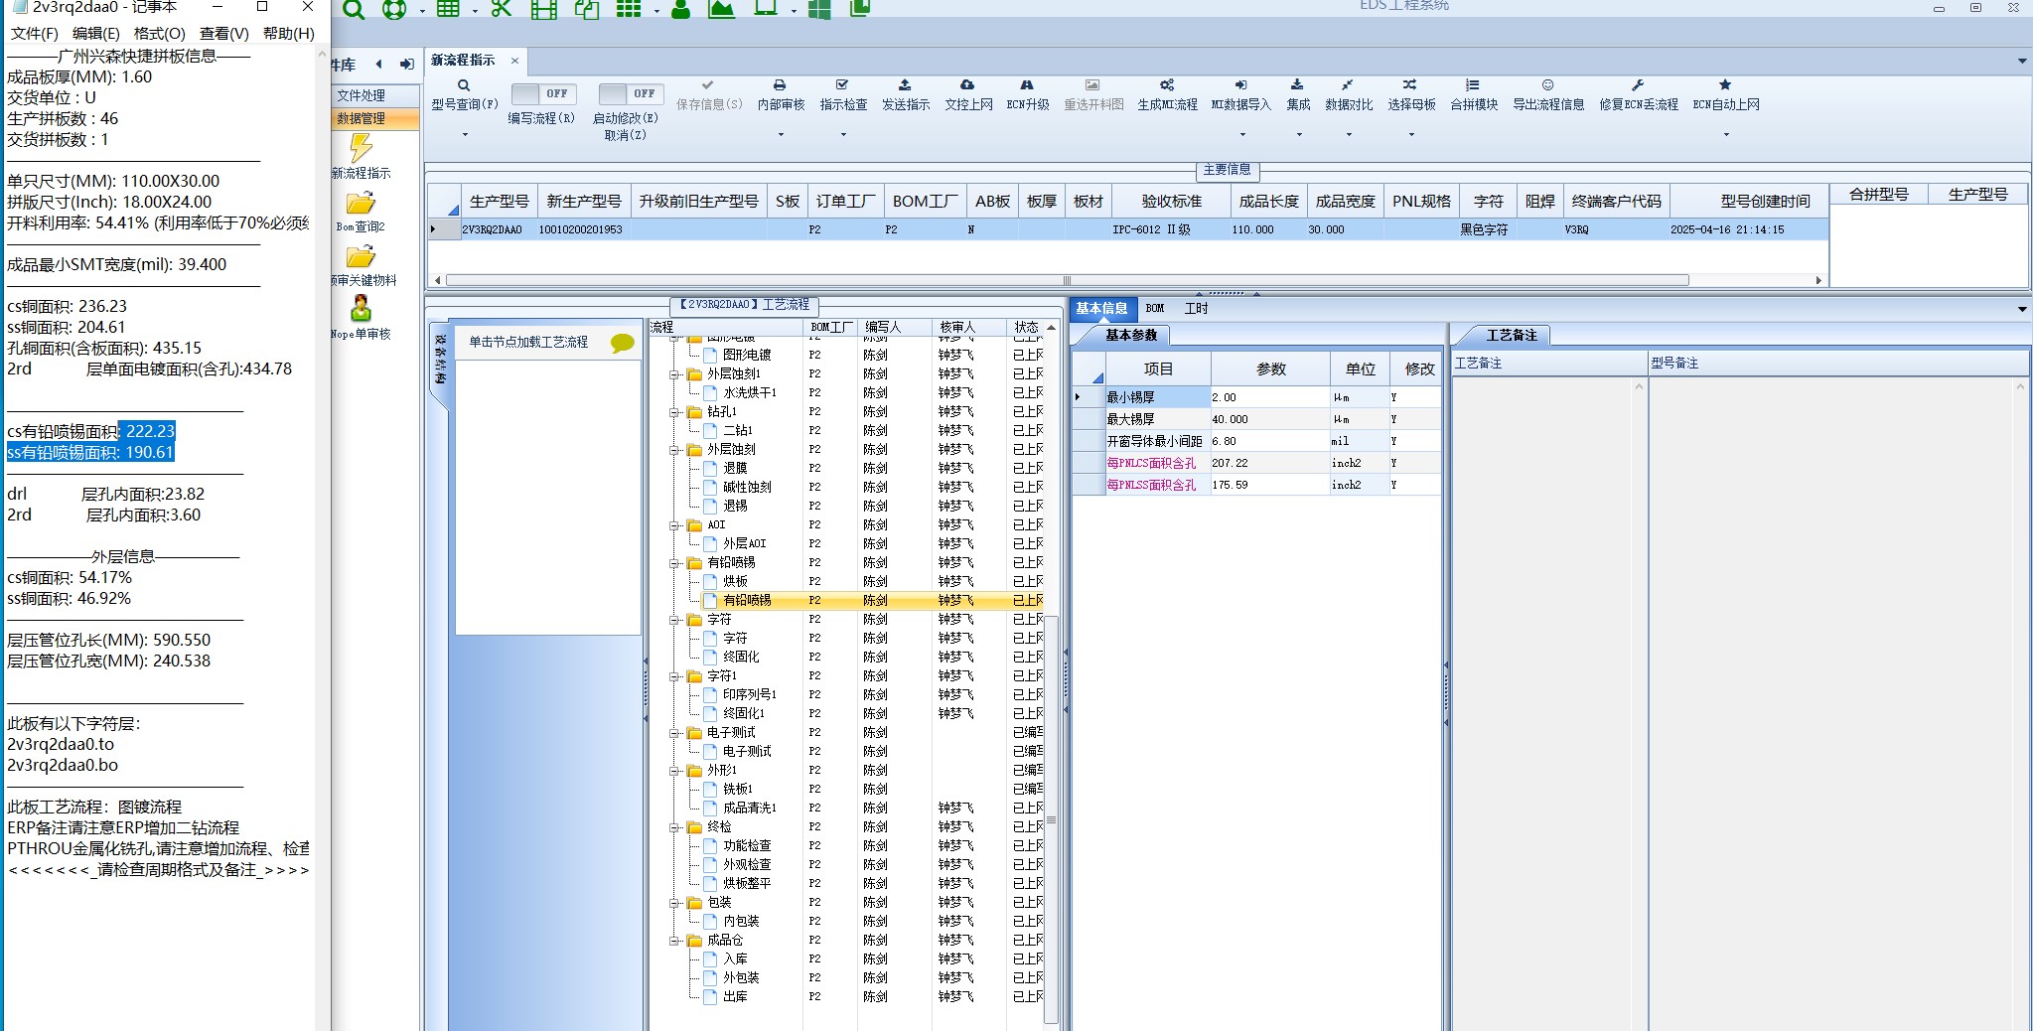This screenshot has height=1031, width=2033.
Task: Open the 查看(V) menu in Notepad
Action: [224, 34]
